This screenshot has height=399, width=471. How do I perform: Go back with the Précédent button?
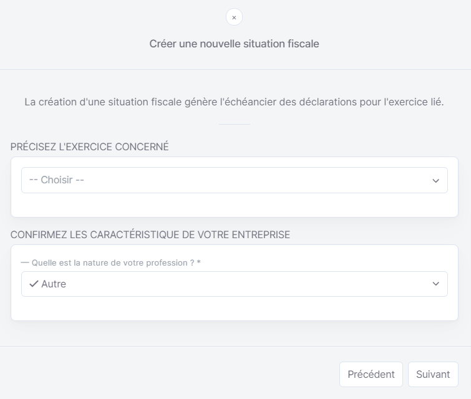pyautogui.click(x=371, y=375)
